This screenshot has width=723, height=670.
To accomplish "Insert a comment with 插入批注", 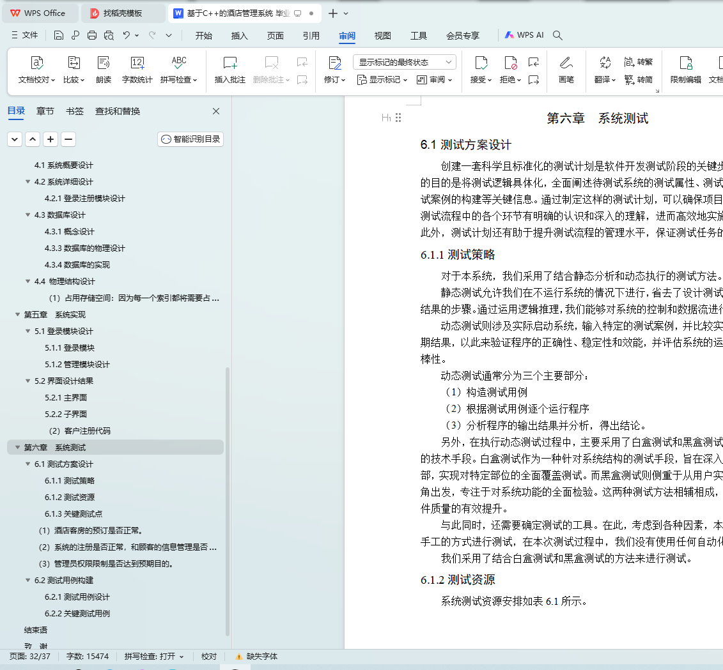I will [229, 70].
